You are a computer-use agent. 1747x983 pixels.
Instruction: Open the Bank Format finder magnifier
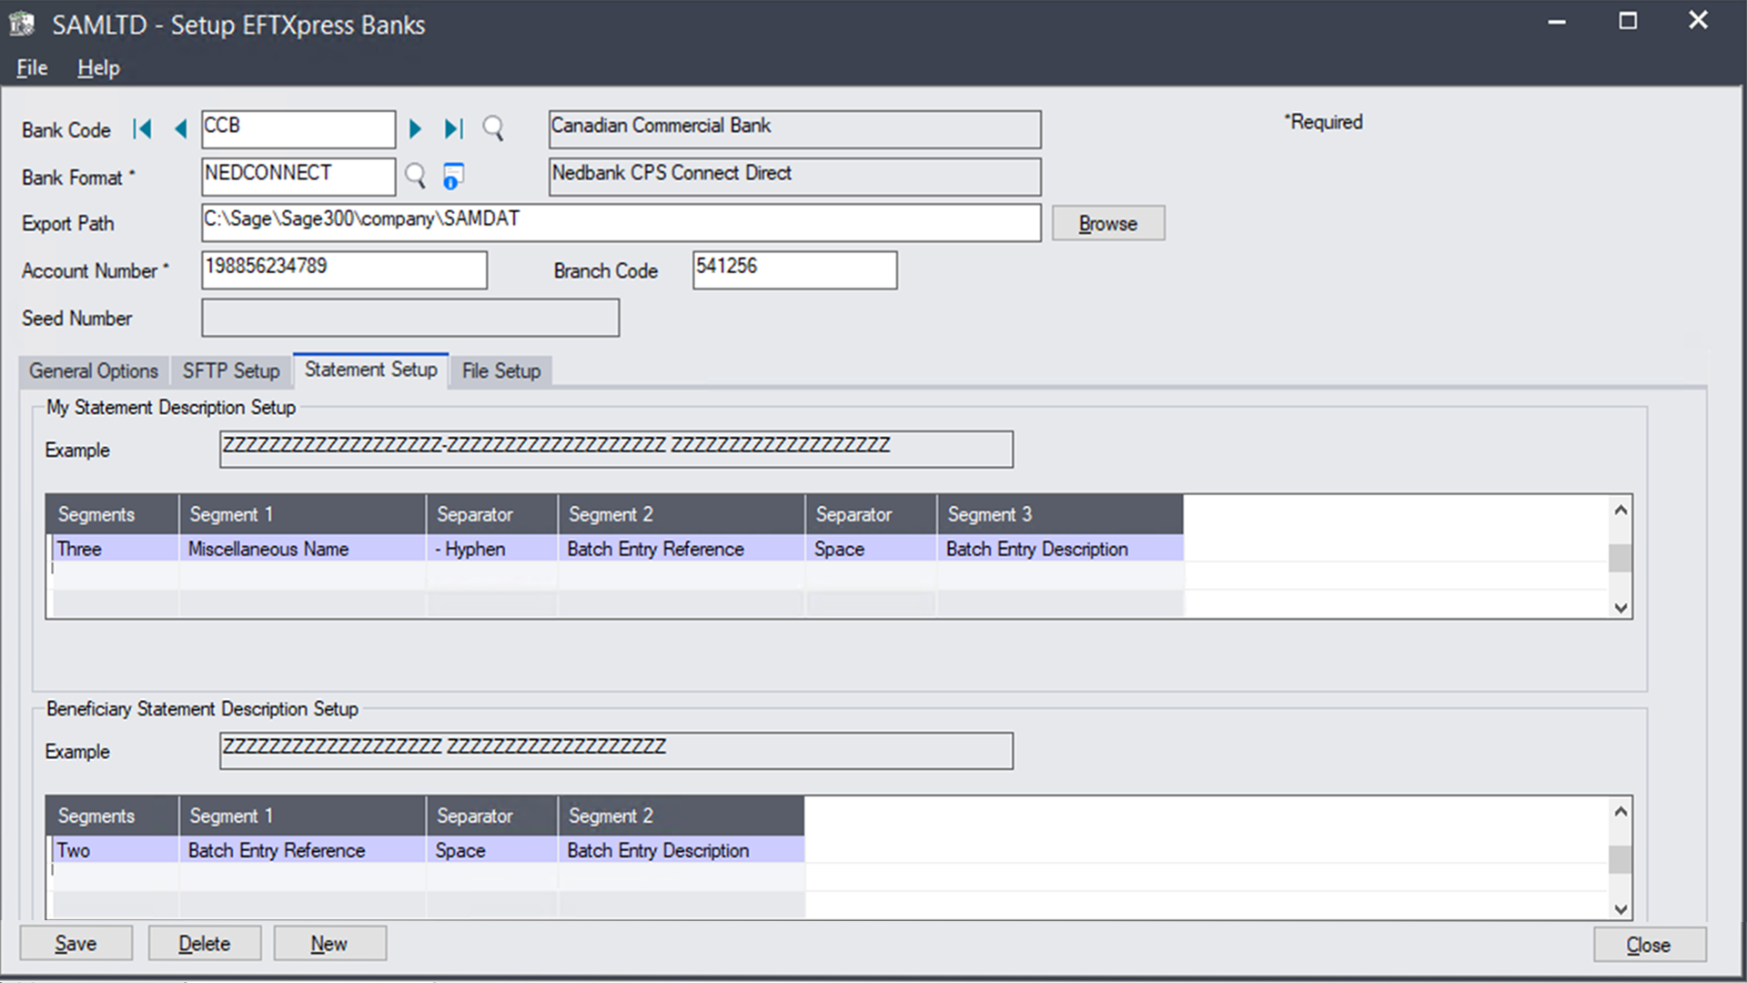coord(415,176)
